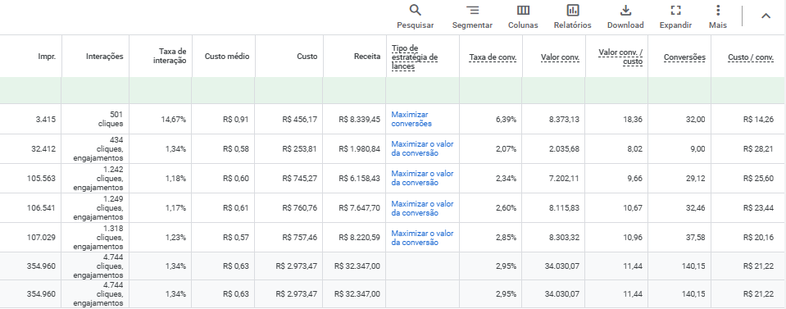Select the R$ 28,21 cost per conversion cell
Image resolution: width=786 pixels, height=309 pixels.
(758, 149)
